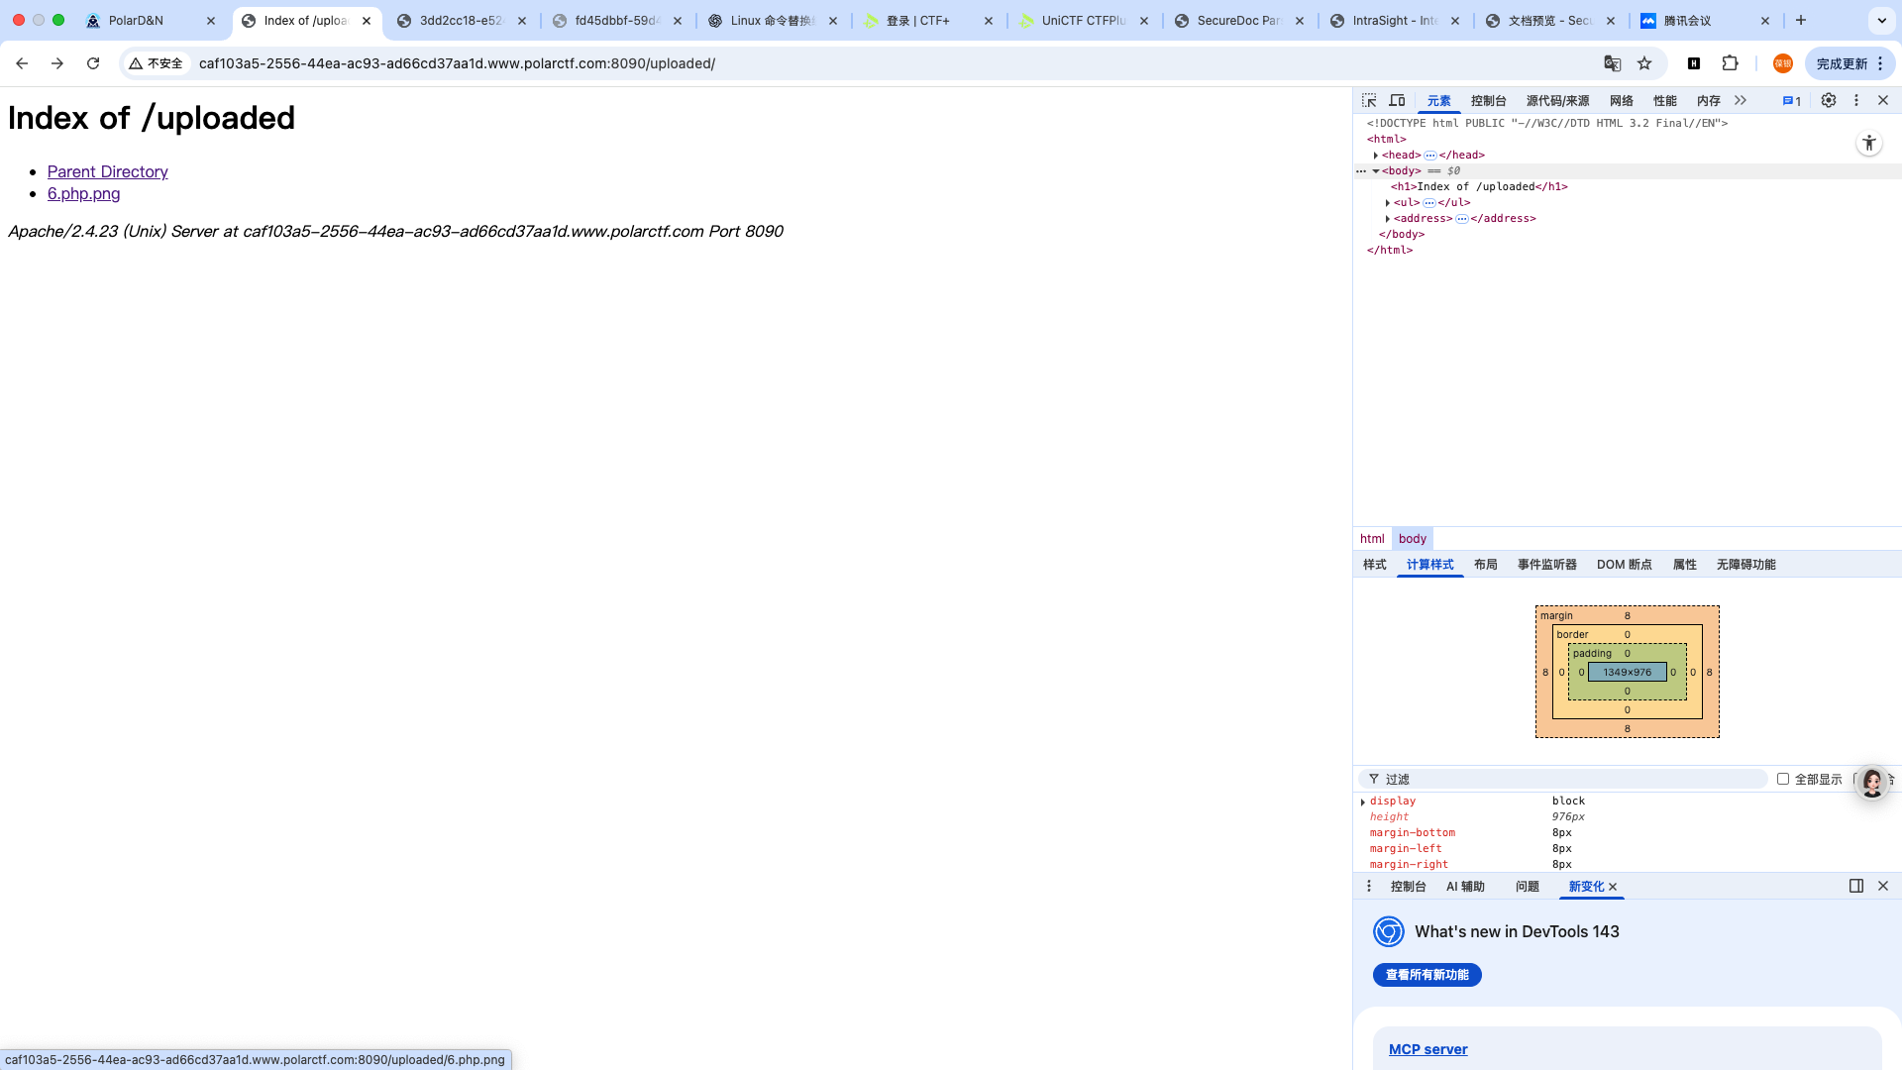Image resolution: width=1902 pixels, height=1070 pixels.
Task: Click the 查看所有新功能 button
Action: pyautogui.click(x=1426, y=975)
